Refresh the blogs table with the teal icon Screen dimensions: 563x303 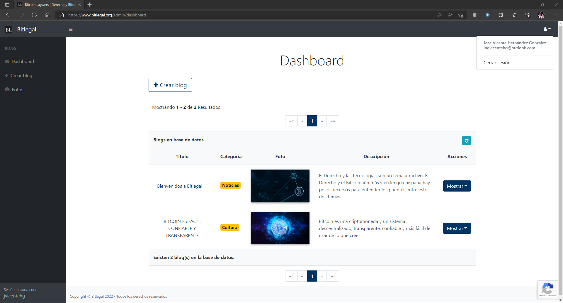[x=466, y=141]
